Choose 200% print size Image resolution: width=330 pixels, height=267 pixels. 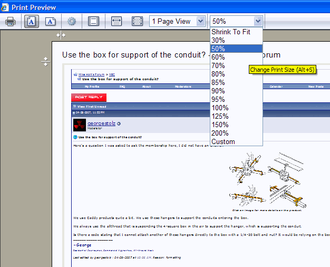tap(236, 133)
